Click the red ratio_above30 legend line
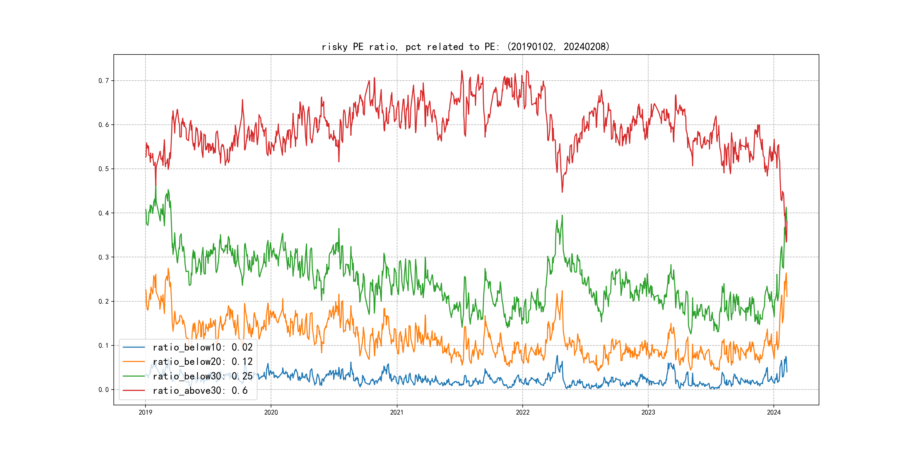The height and width of the screenshot is (455, 910). (x=133, y=391)
